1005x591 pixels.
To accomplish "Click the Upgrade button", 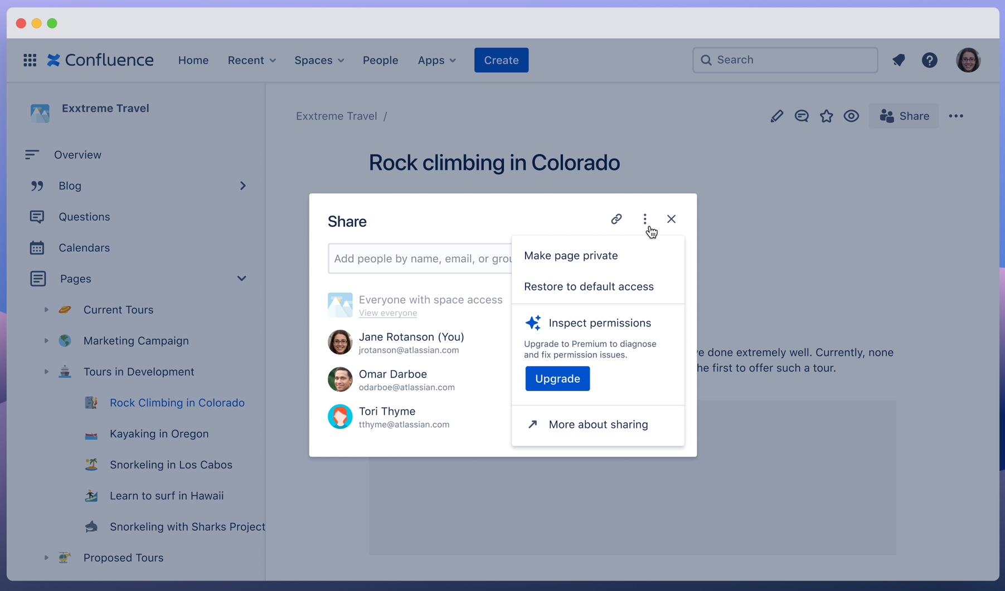I will click(x=557, y=379).
